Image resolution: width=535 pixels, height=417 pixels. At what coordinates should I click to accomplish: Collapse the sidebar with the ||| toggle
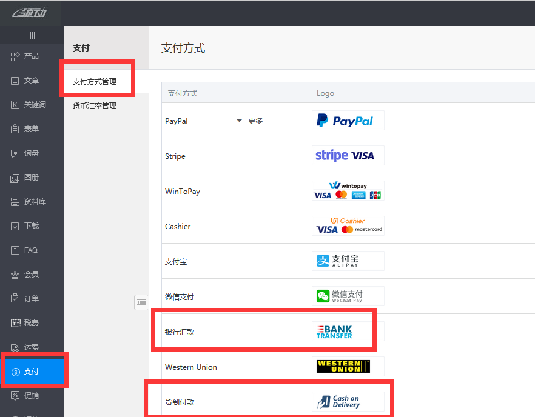coord(32,35)
